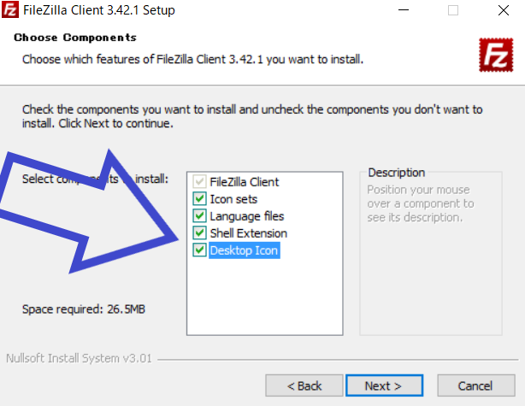
Task: Uncheck the Icon sets checkbox
Action: pyautogui.click(x=199, y=199)
